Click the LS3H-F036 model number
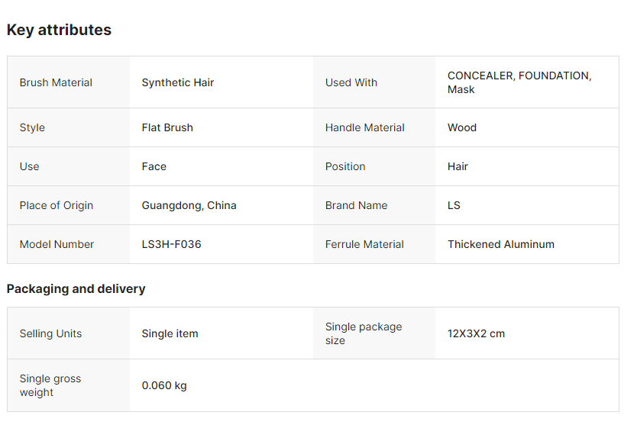 [x=172, y=244]
